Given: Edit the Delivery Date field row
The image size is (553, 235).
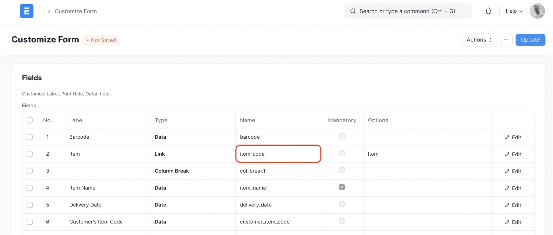Looking at the screenshot, I should click(513, 205).
